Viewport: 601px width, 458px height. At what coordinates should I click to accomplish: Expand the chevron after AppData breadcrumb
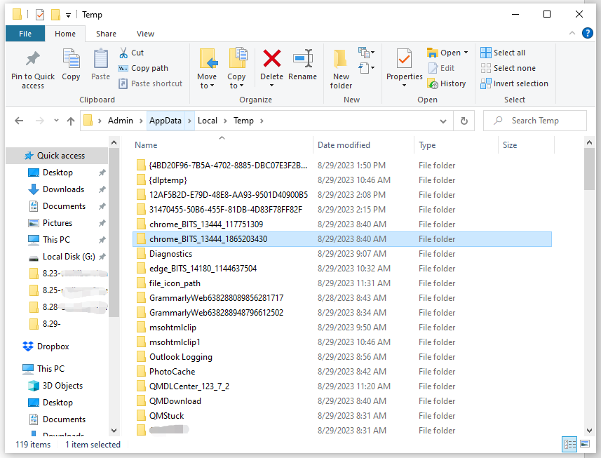tap(189, 121)
